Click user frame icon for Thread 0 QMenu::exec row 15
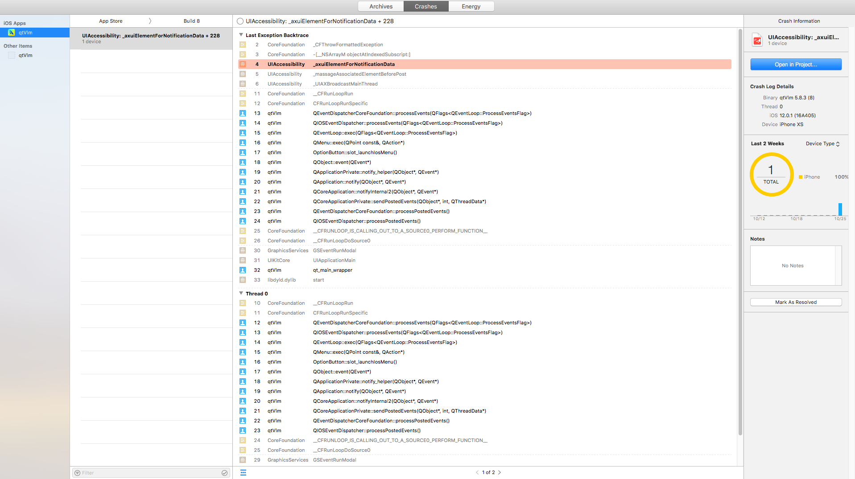Viewport: 855px width, 479px height. 243,352
